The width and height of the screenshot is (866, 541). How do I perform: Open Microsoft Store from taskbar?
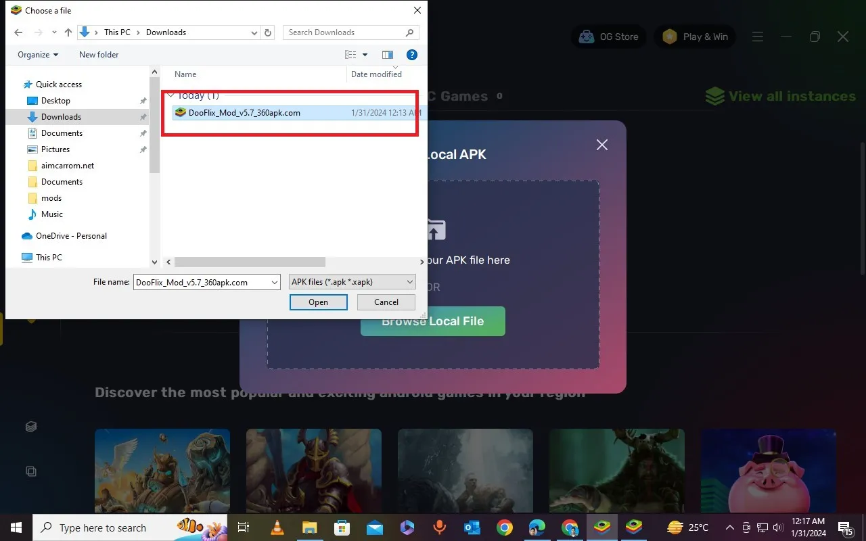tap(342, 527)
